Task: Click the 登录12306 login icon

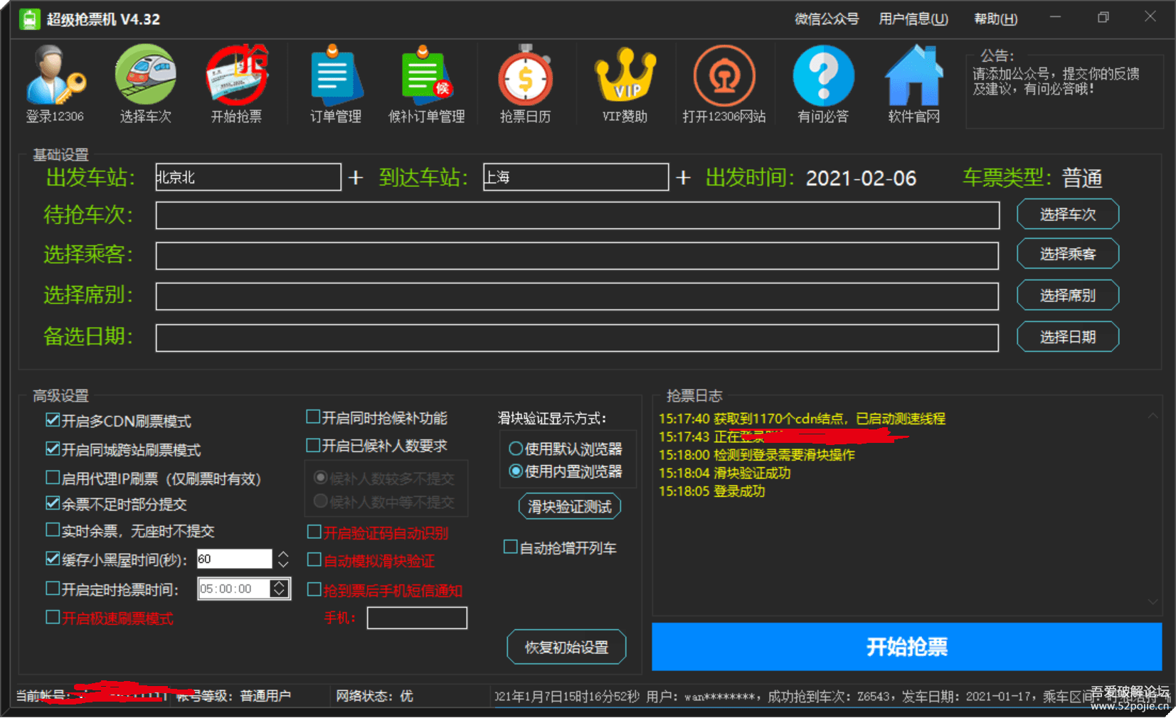Action: point(55,75)
